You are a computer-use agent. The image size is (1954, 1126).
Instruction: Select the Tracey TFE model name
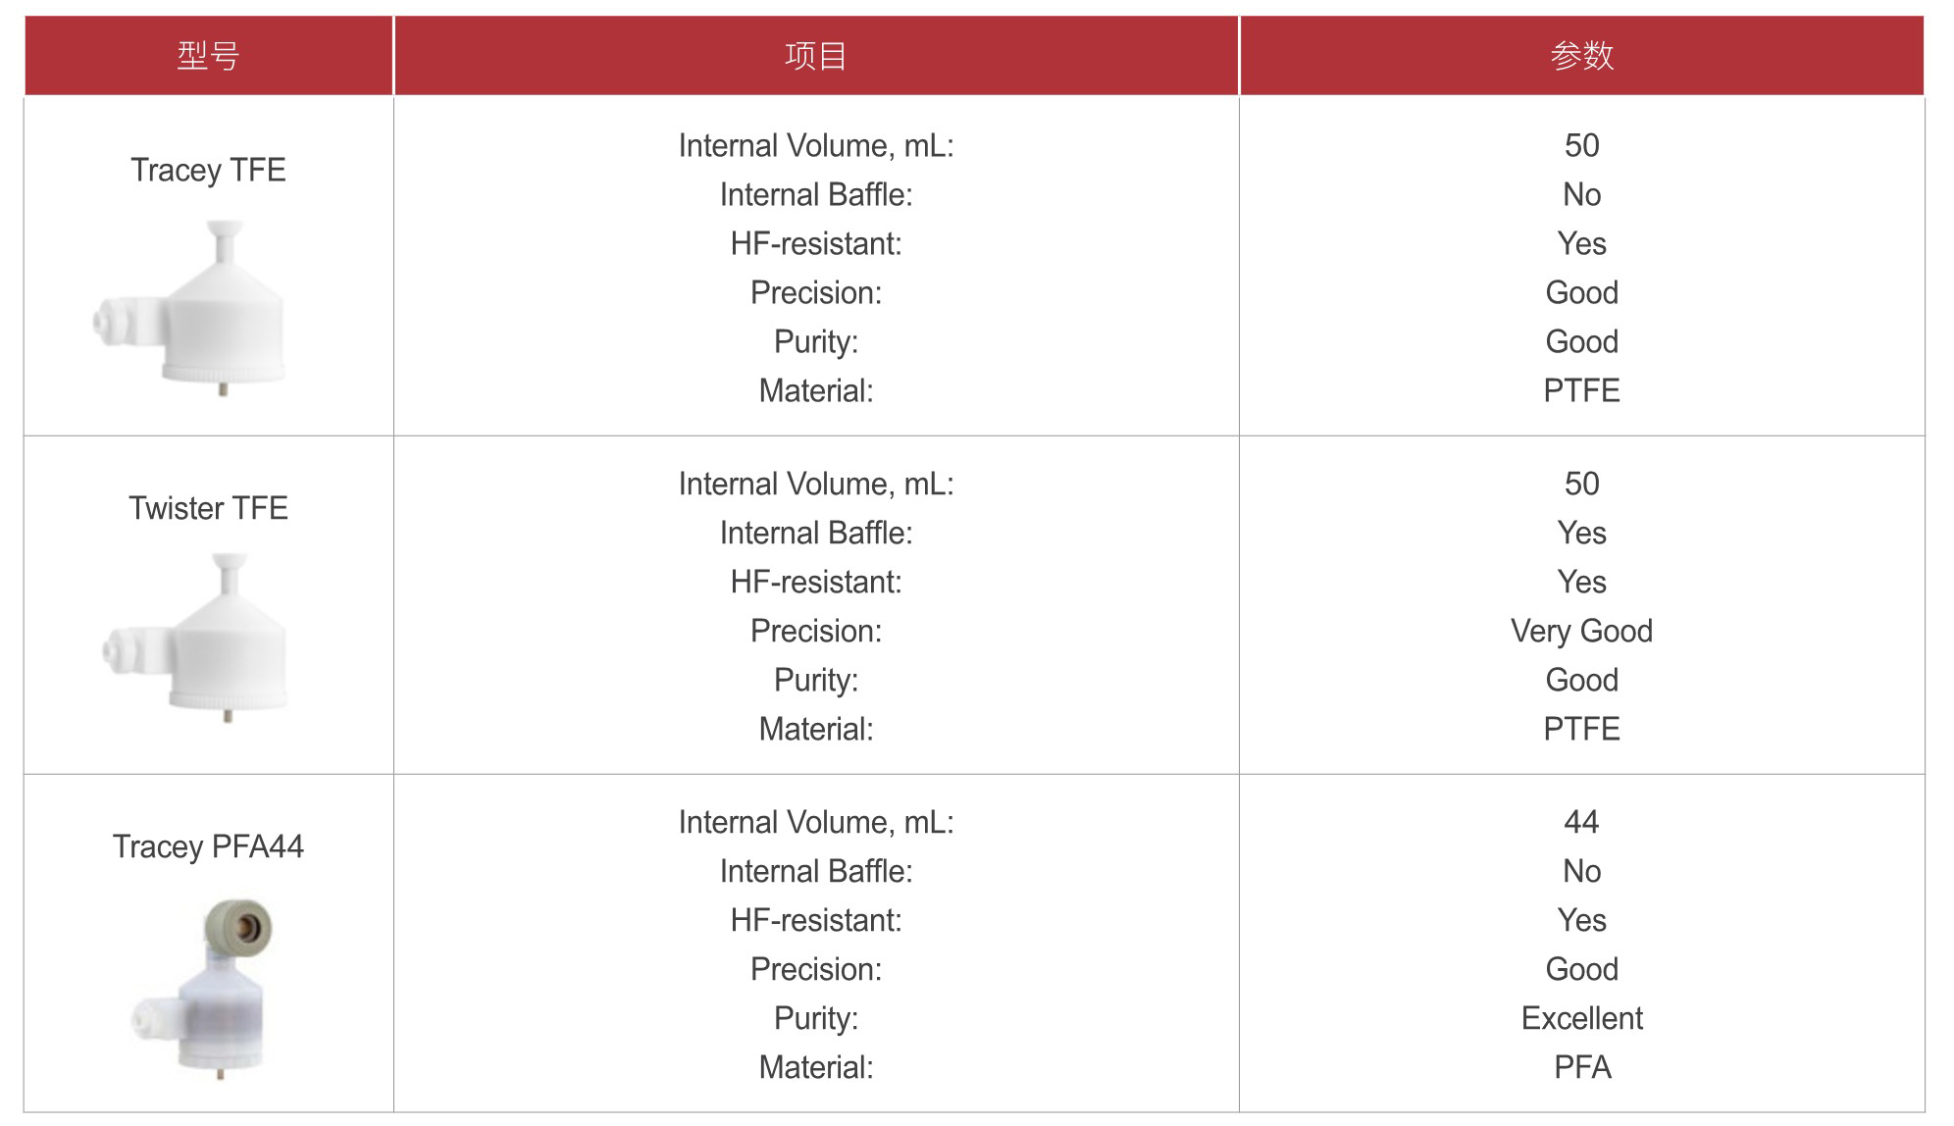pyautogui.click(x=208, y=170)
